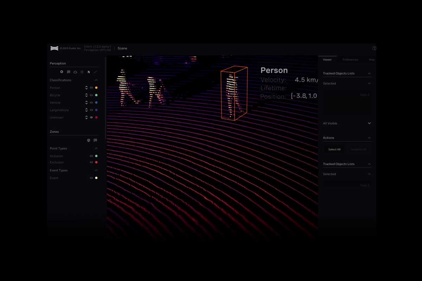Hide Exclusion point type with eye icon

pos(91,162)
